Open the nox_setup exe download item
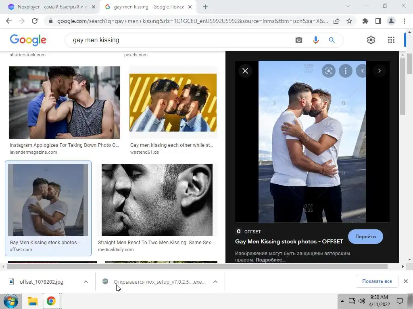This screenshot has height=309, width=413. coord(159,282)
